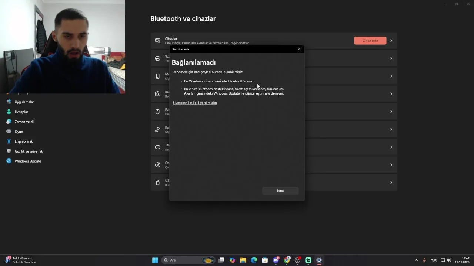Click the Cihaz ekle button
474x266 pixels.
tap(370, 41)
